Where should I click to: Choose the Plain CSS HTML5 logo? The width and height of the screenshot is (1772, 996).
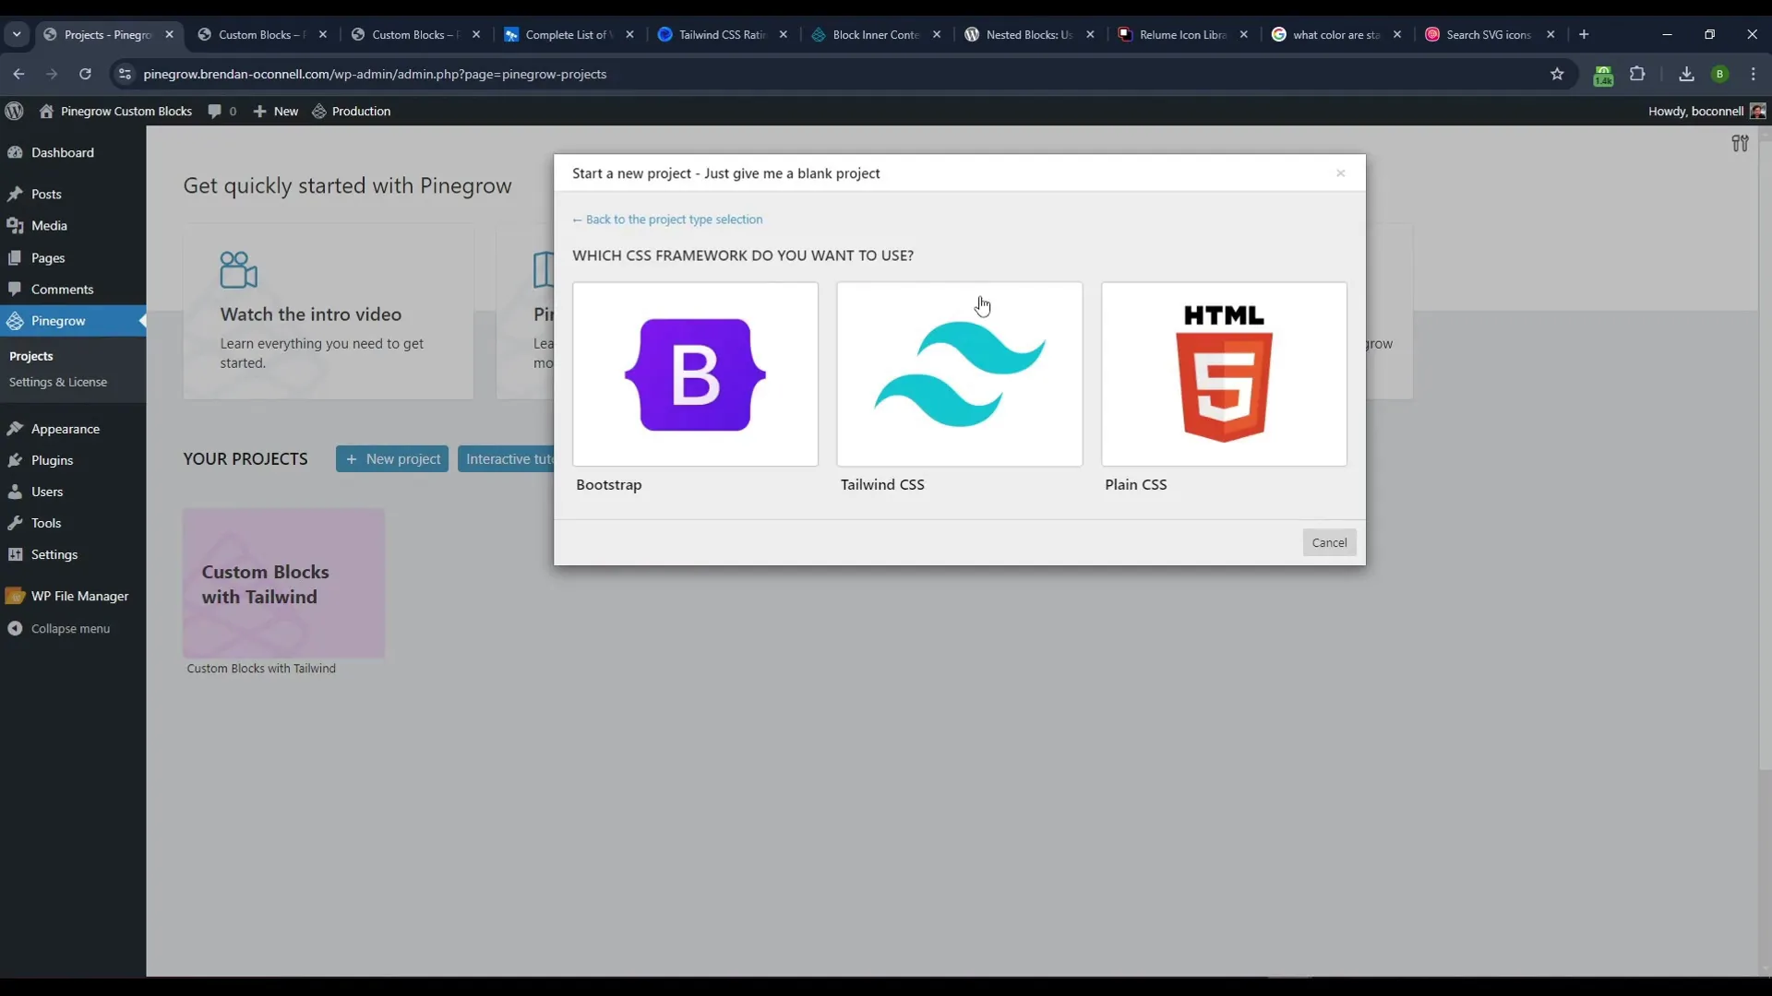point(1224,373)
